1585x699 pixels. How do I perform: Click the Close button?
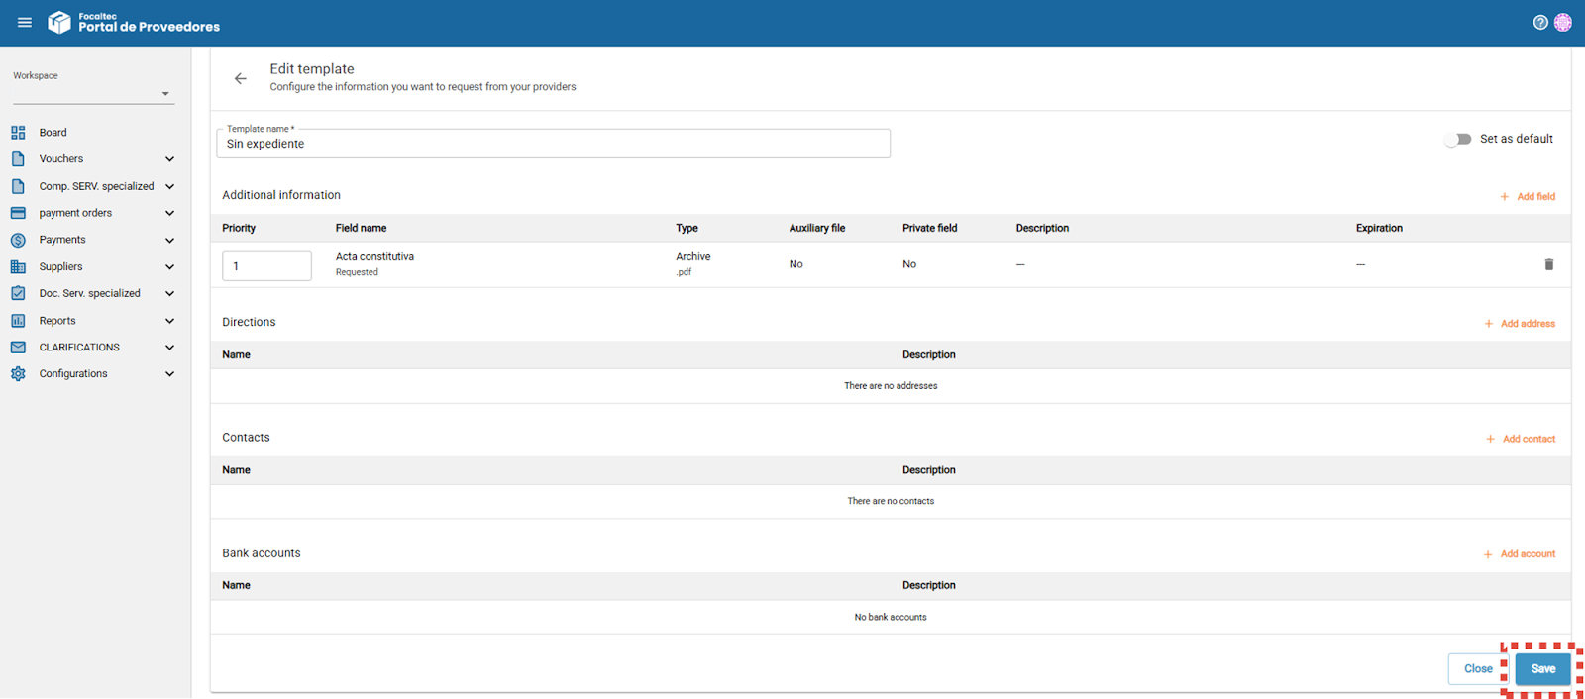coord(1478,669)
